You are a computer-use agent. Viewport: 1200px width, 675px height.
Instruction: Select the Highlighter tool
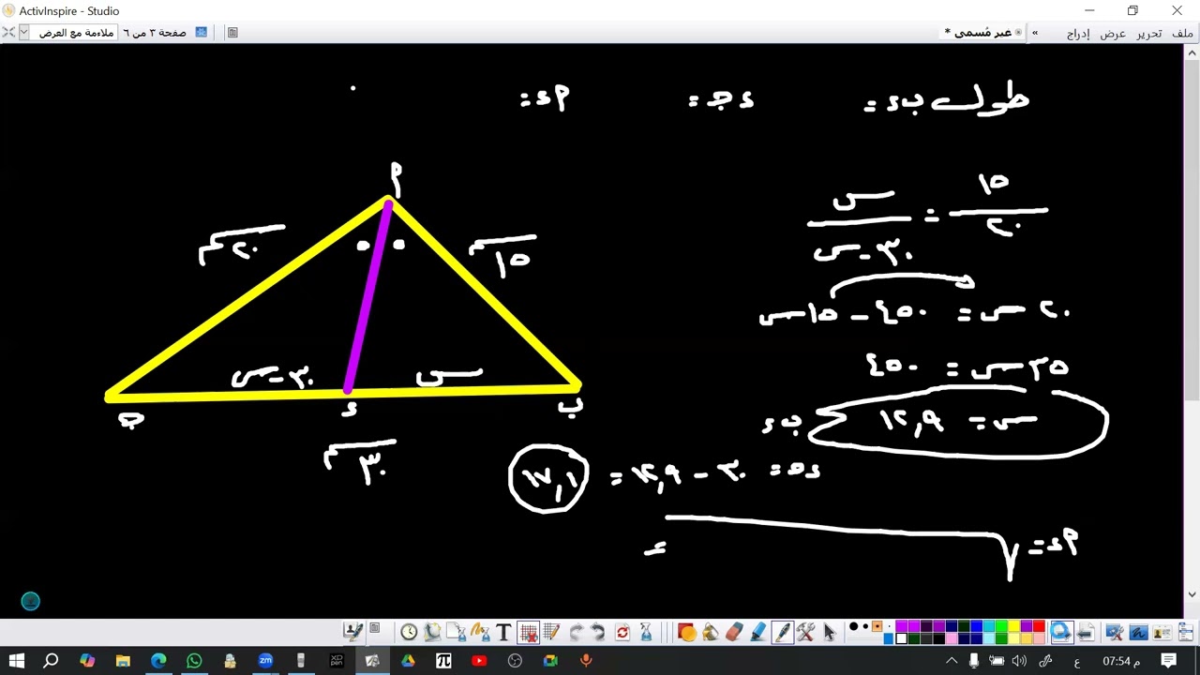click(x=757, y=632)
